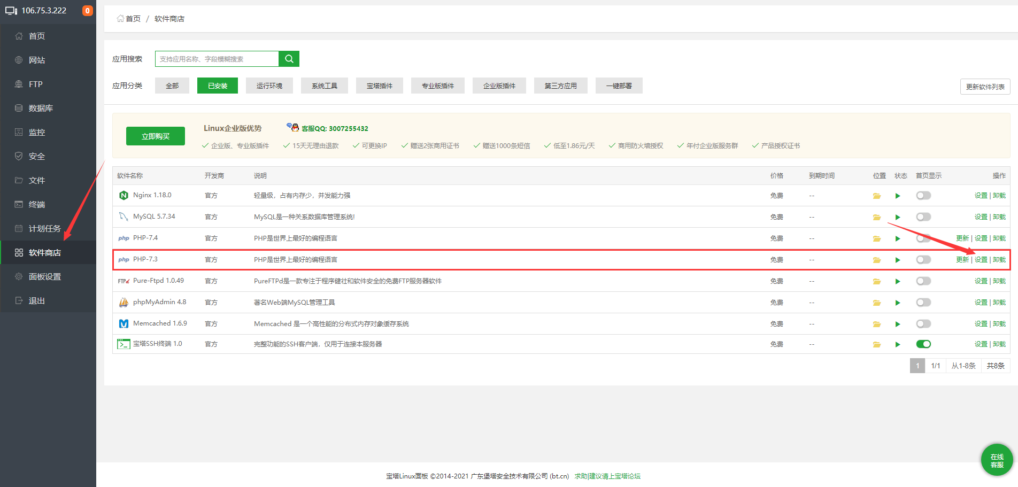Viewport: 1018px width, 487px height.
Task: Click the search magnifier button
Action: coord(289,59)
